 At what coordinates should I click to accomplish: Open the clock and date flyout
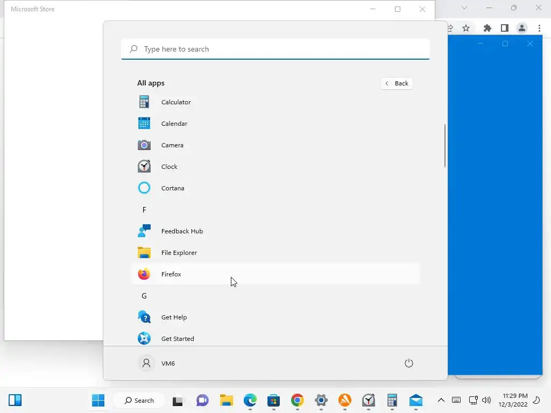(513, 400)
